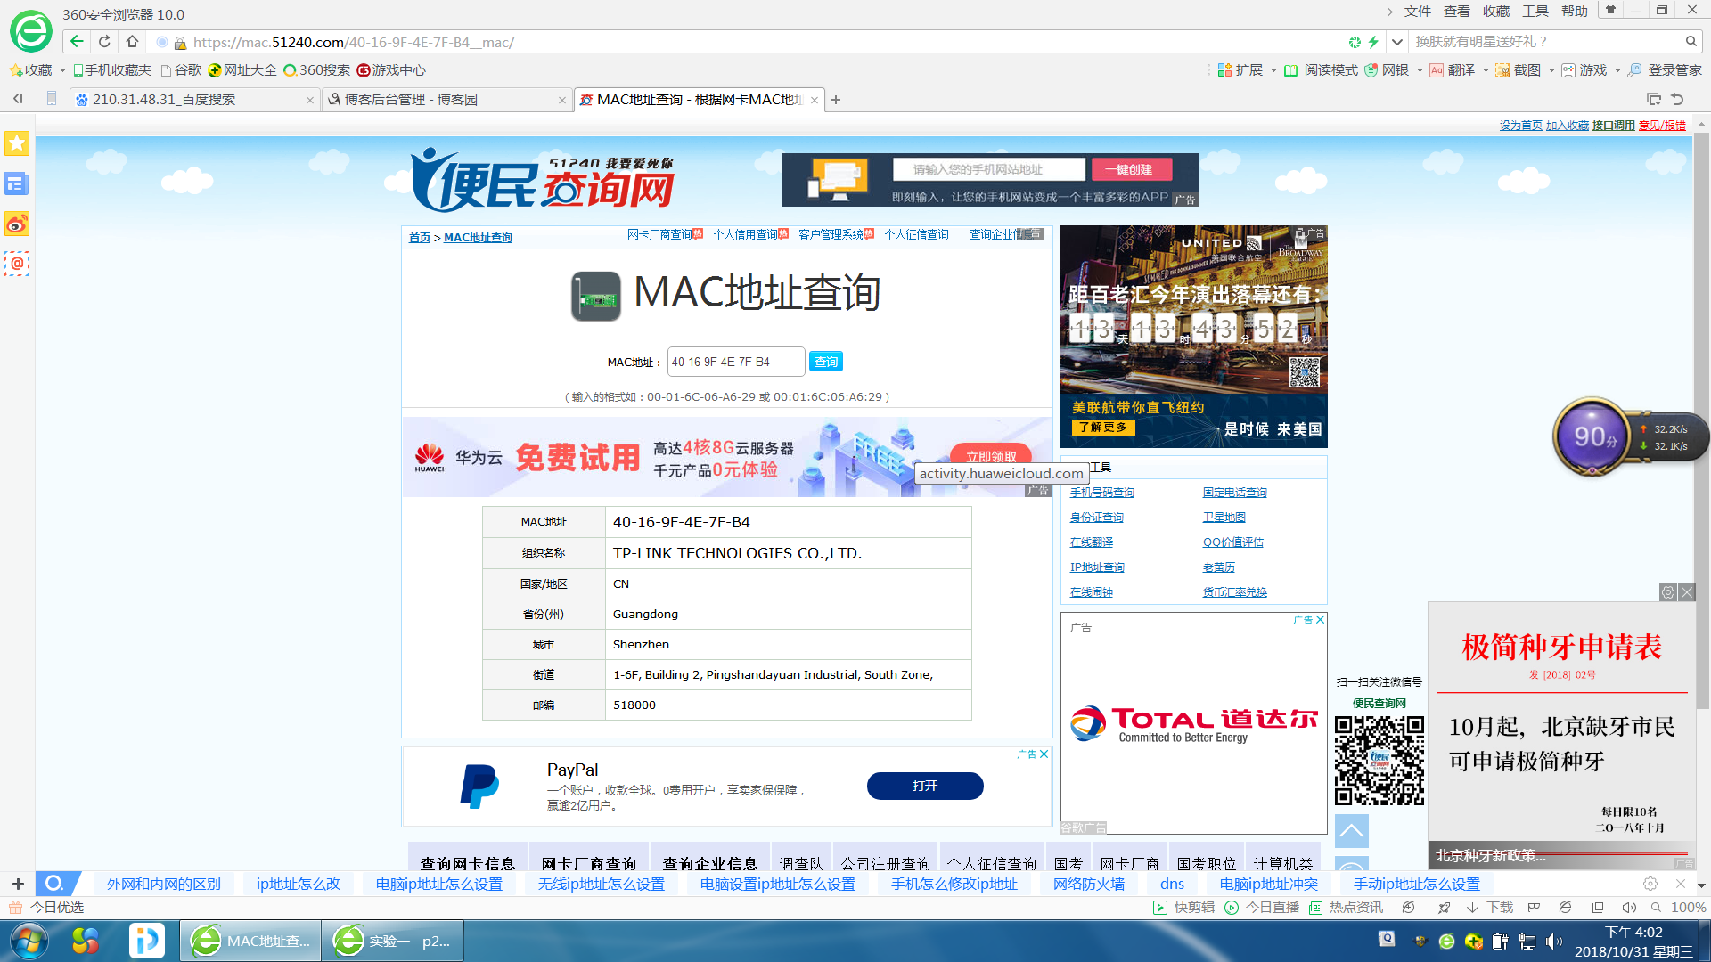Expand the 扩展 extensions dropdown arrow
Viewport: 1711px width, 962px height.
coord(1273,70)
